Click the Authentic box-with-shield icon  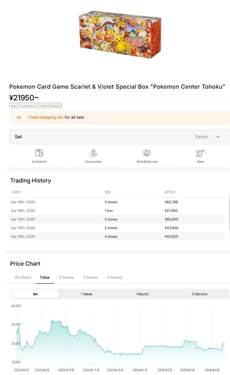point(39,153)
